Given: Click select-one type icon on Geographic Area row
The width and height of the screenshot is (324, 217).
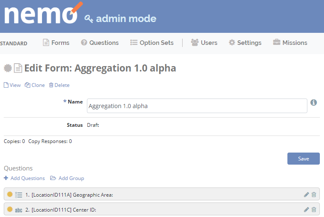Looking at the screenshot, I should point(19,195).
